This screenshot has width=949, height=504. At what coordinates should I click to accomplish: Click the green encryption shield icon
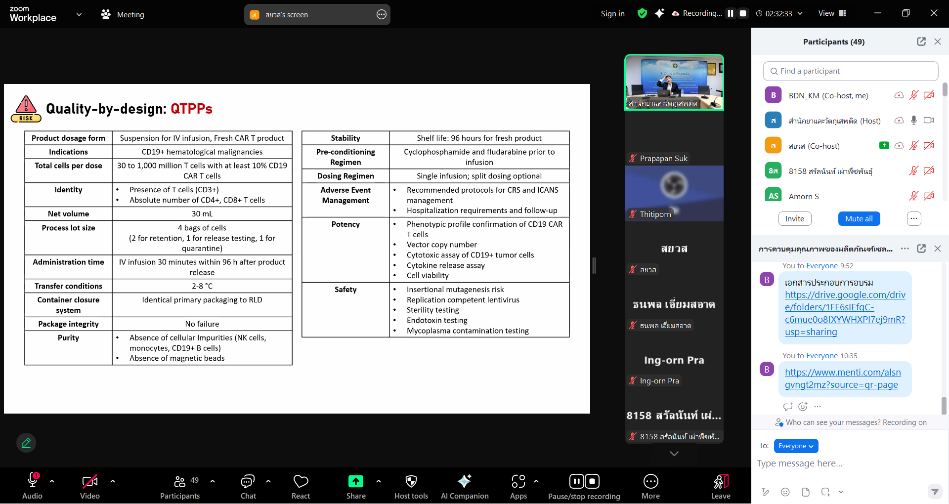[642, 13]
